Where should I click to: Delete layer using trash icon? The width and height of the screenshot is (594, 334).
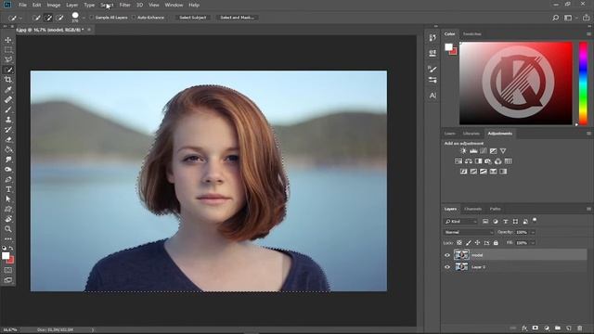pyautogui.click(x=579, y=328)
